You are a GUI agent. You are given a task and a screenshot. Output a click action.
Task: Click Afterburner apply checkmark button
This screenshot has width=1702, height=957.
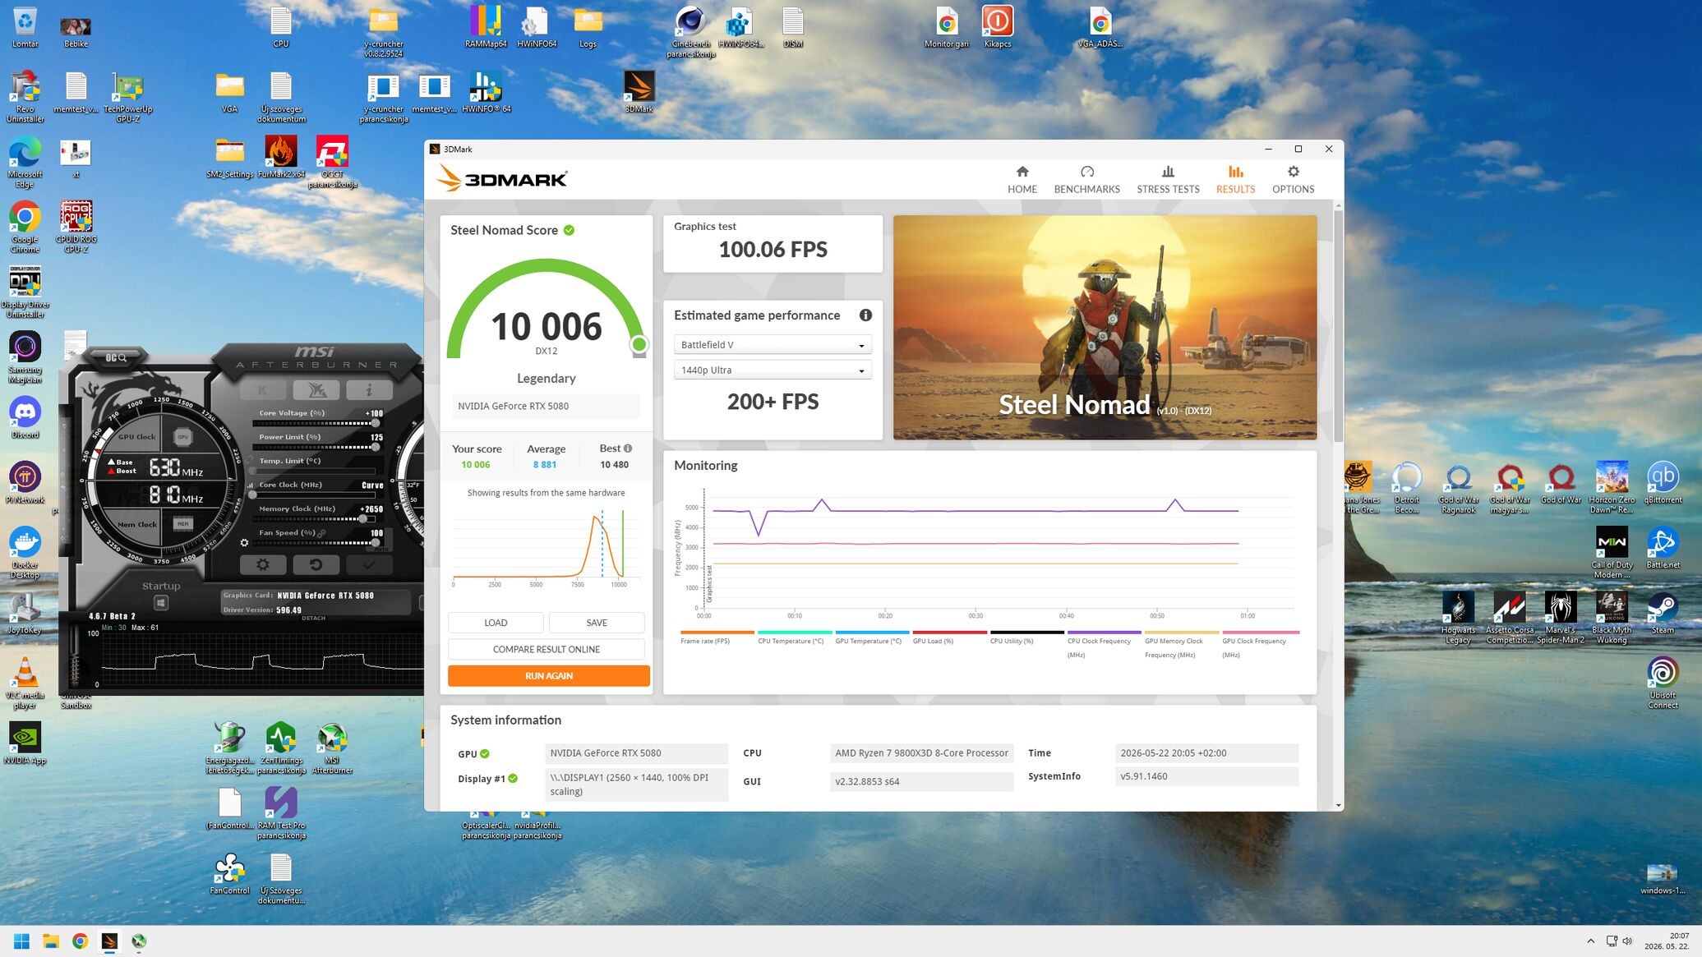(369, 564)
